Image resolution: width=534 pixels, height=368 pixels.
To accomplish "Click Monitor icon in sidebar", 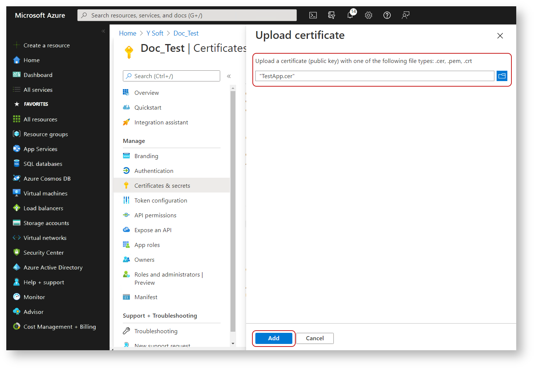I will (x=17, y=297).
